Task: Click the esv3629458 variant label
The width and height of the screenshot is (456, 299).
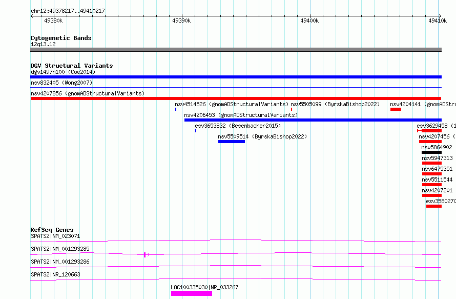Action: 436,126
